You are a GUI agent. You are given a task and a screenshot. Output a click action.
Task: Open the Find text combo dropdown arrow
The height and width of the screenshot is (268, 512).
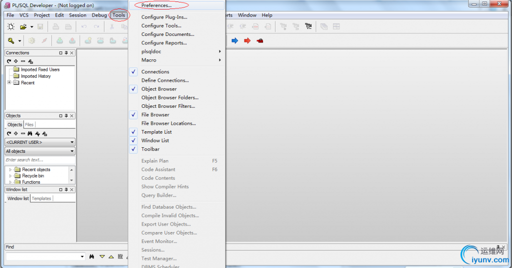(82, 257)
